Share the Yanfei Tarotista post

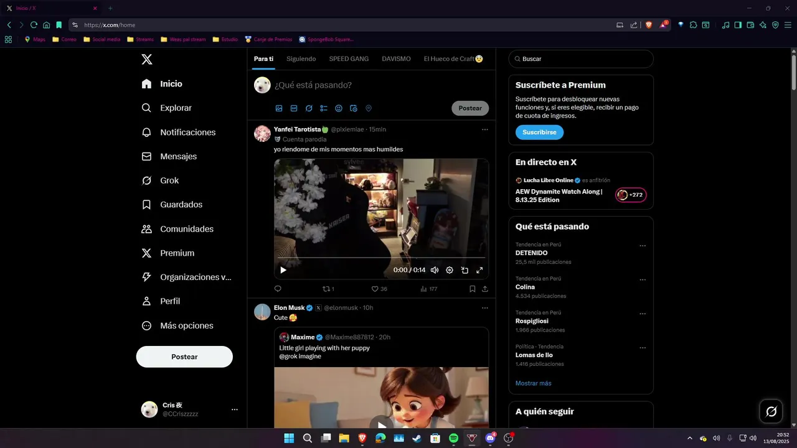(485, 289)
